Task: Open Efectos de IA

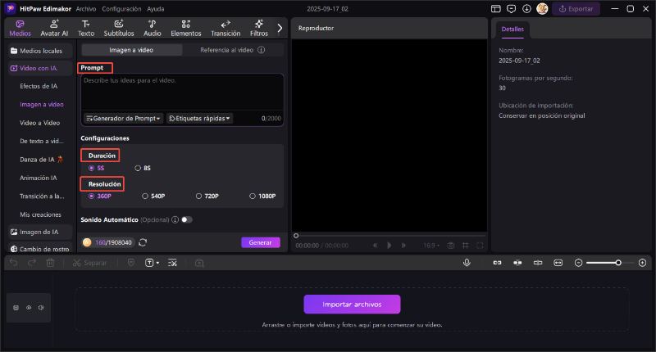Action: pos(39,86)
